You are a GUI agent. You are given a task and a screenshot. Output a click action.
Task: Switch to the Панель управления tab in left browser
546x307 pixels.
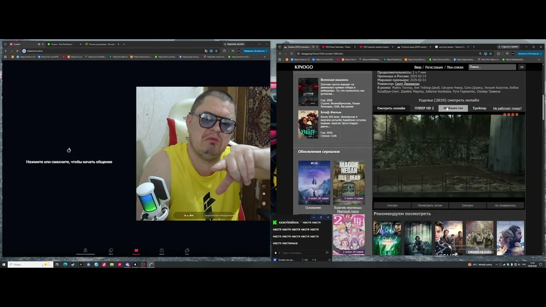click(102, 44)
